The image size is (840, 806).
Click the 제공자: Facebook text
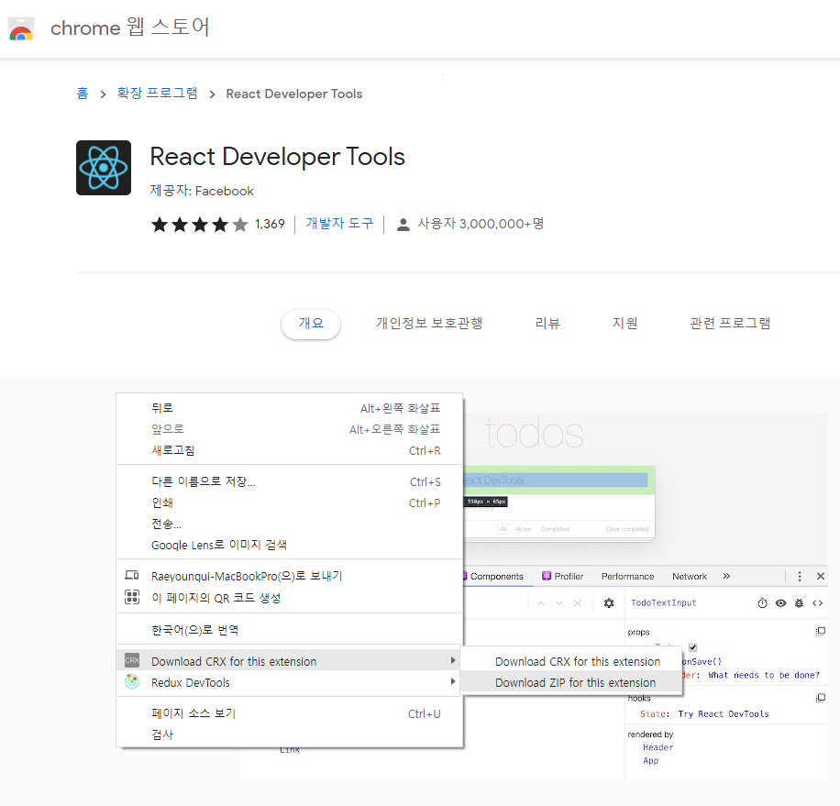click(x=202, y=192)
